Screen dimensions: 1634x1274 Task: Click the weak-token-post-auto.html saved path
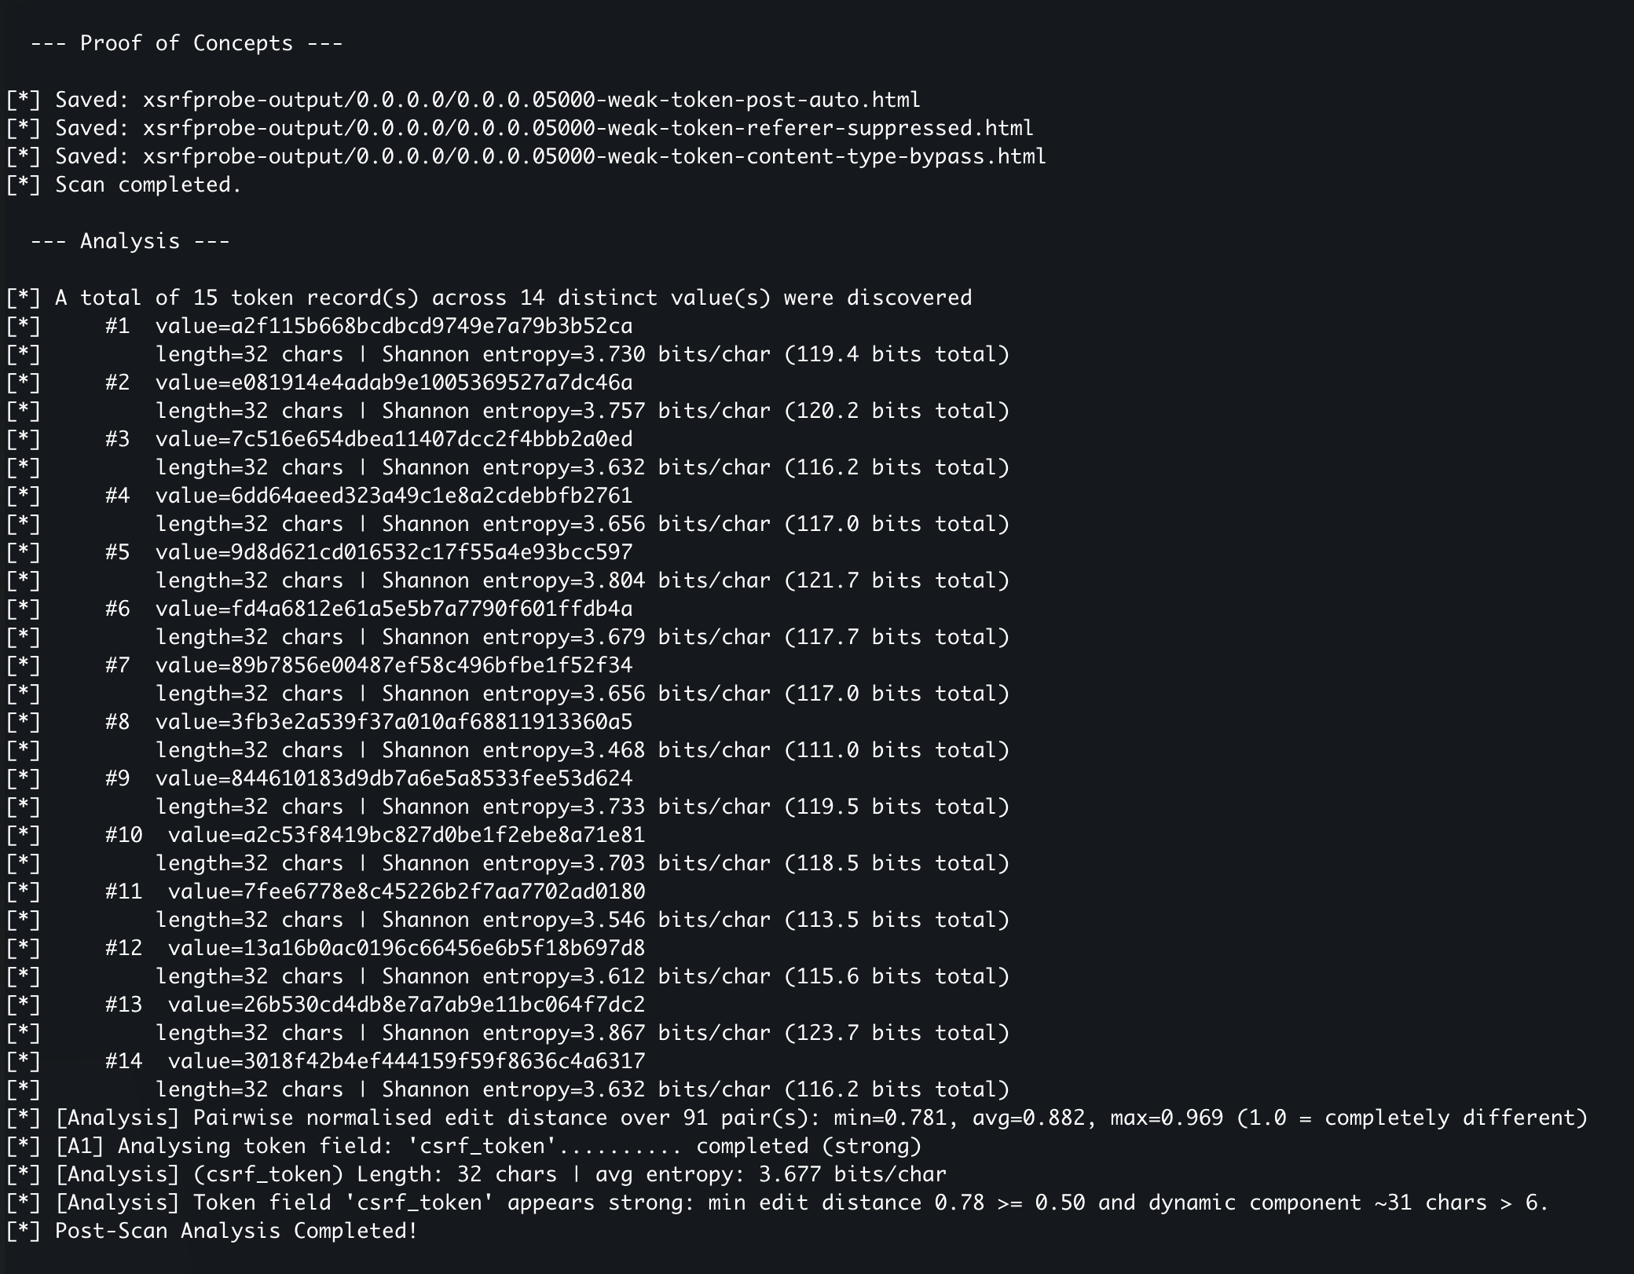(532, 100)
